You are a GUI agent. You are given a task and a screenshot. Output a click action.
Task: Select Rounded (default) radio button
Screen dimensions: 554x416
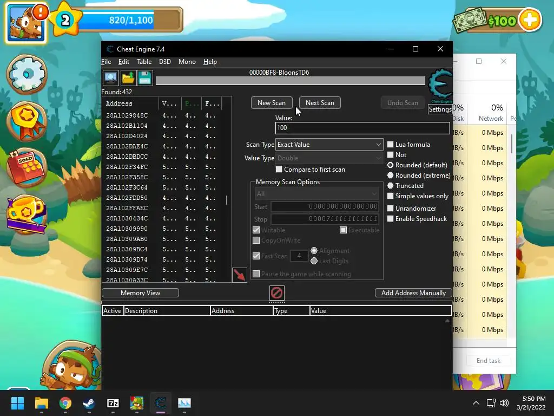(391, 165)
